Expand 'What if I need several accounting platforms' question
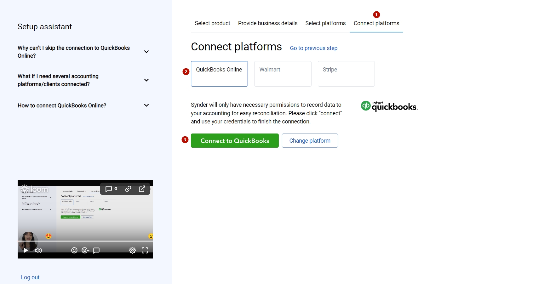 [x=83, y=80]
